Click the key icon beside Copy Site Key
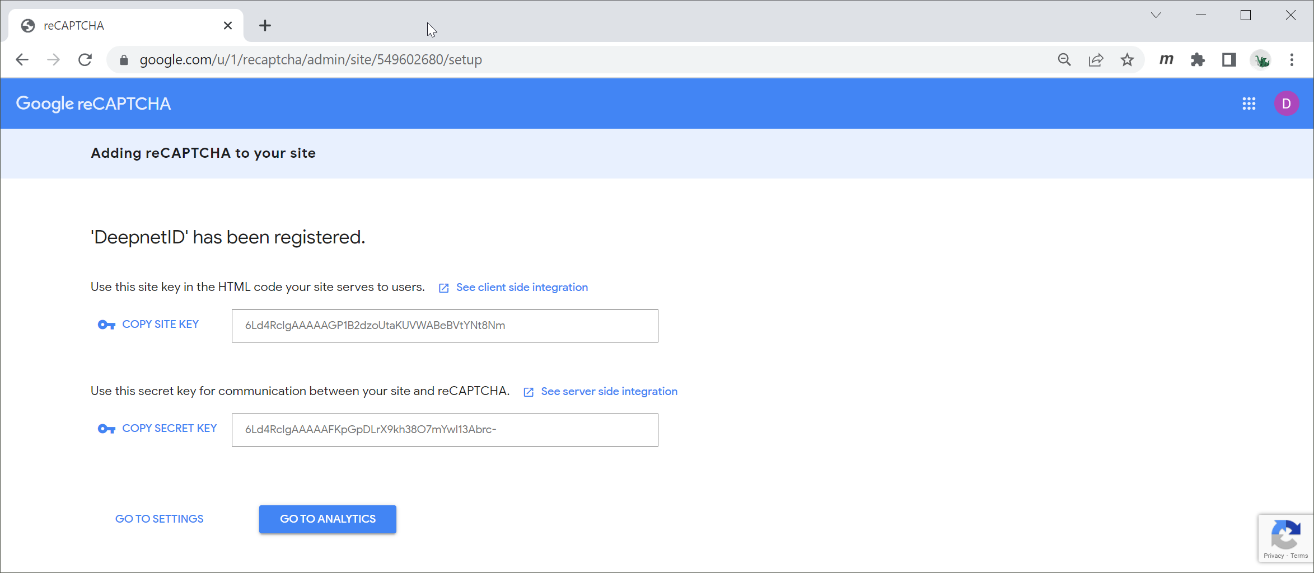Screen dimensions: 1314x573 pos(106,325)
